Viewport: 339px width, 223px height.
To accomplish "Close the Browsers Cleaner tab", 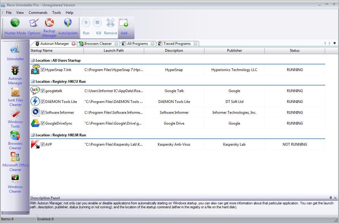I will coord(117,43).
